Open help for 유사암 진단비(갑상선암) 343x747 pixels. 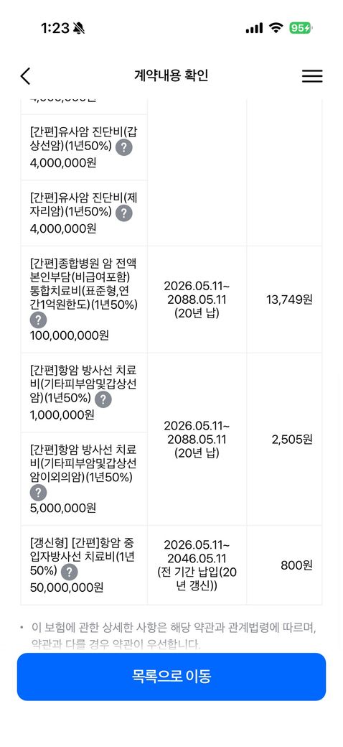pos(123,148)
